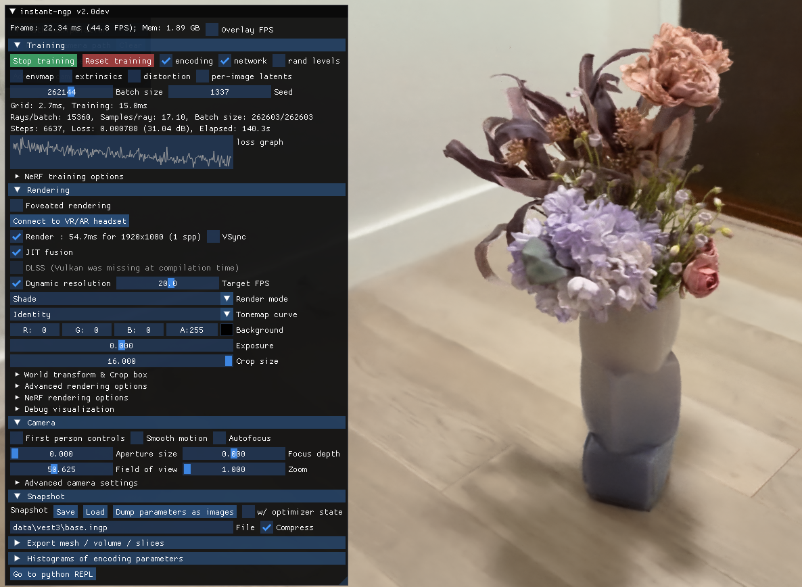Image resolution: width=802 pixels, height=587 pixels.
Task: Uncheck the Compress checkbox
Action: point(266,527)
